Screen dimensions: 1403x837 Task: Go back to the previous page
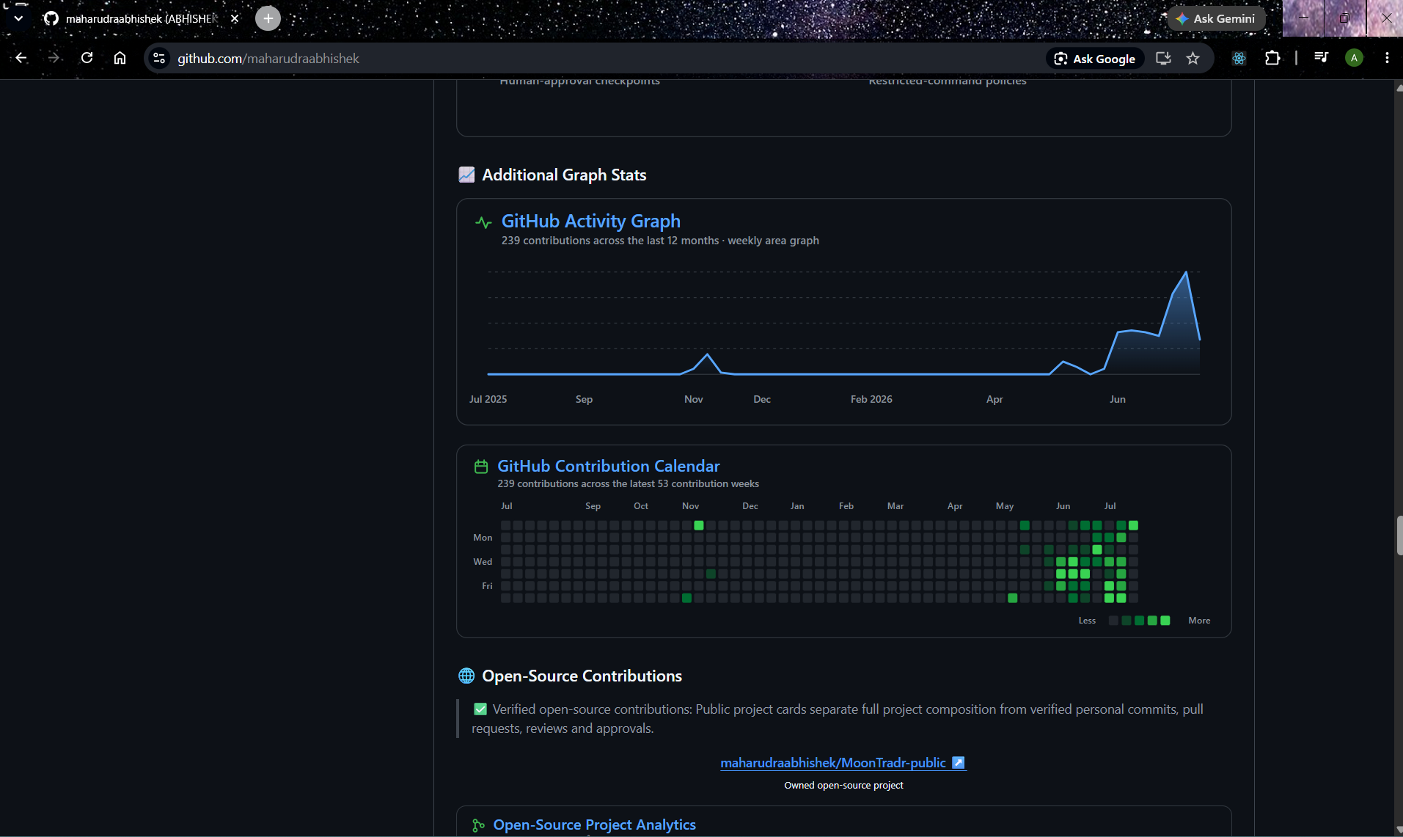[21, 58]
